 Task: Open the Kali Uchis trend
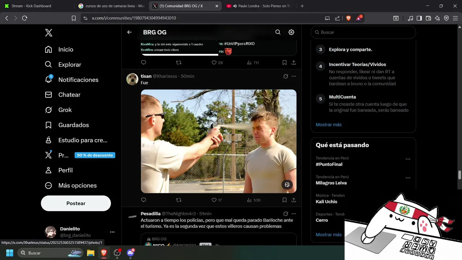click(x=326, y=202)
